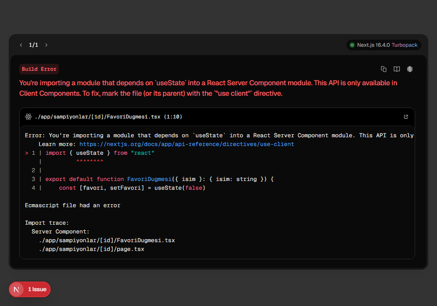Go to previous error arrow

[x=21, y=45]
